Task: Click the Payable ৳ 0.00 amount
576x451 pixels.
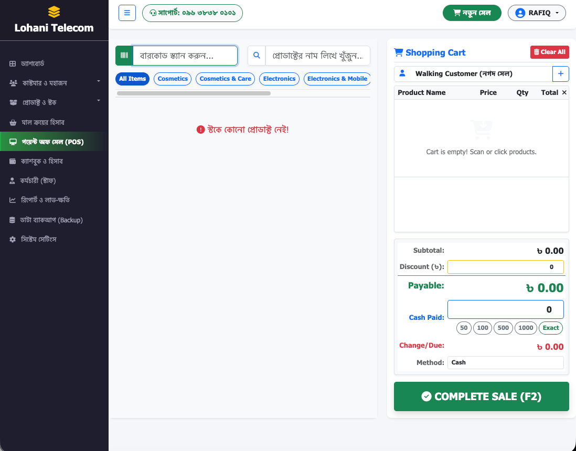Action: tap(545, 288)
